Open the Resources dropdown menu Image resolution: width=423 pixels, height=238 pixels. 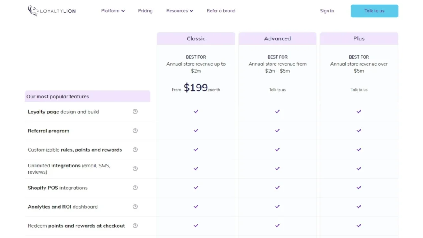tap(180, 11)
